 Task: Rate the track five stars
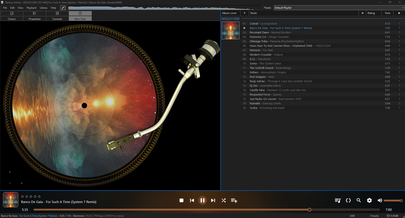pyautogui.click(x=39, y=196)
